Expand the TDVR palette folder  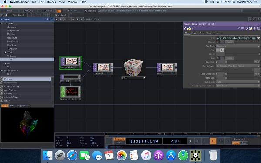click(x=6, y=52)
